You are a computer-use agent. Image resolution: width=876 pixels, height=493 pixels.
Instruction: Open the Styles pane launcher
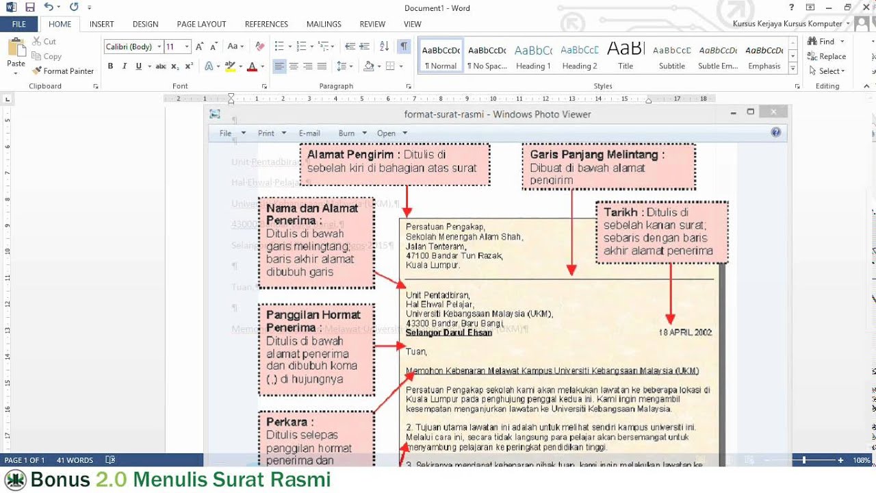797,86
